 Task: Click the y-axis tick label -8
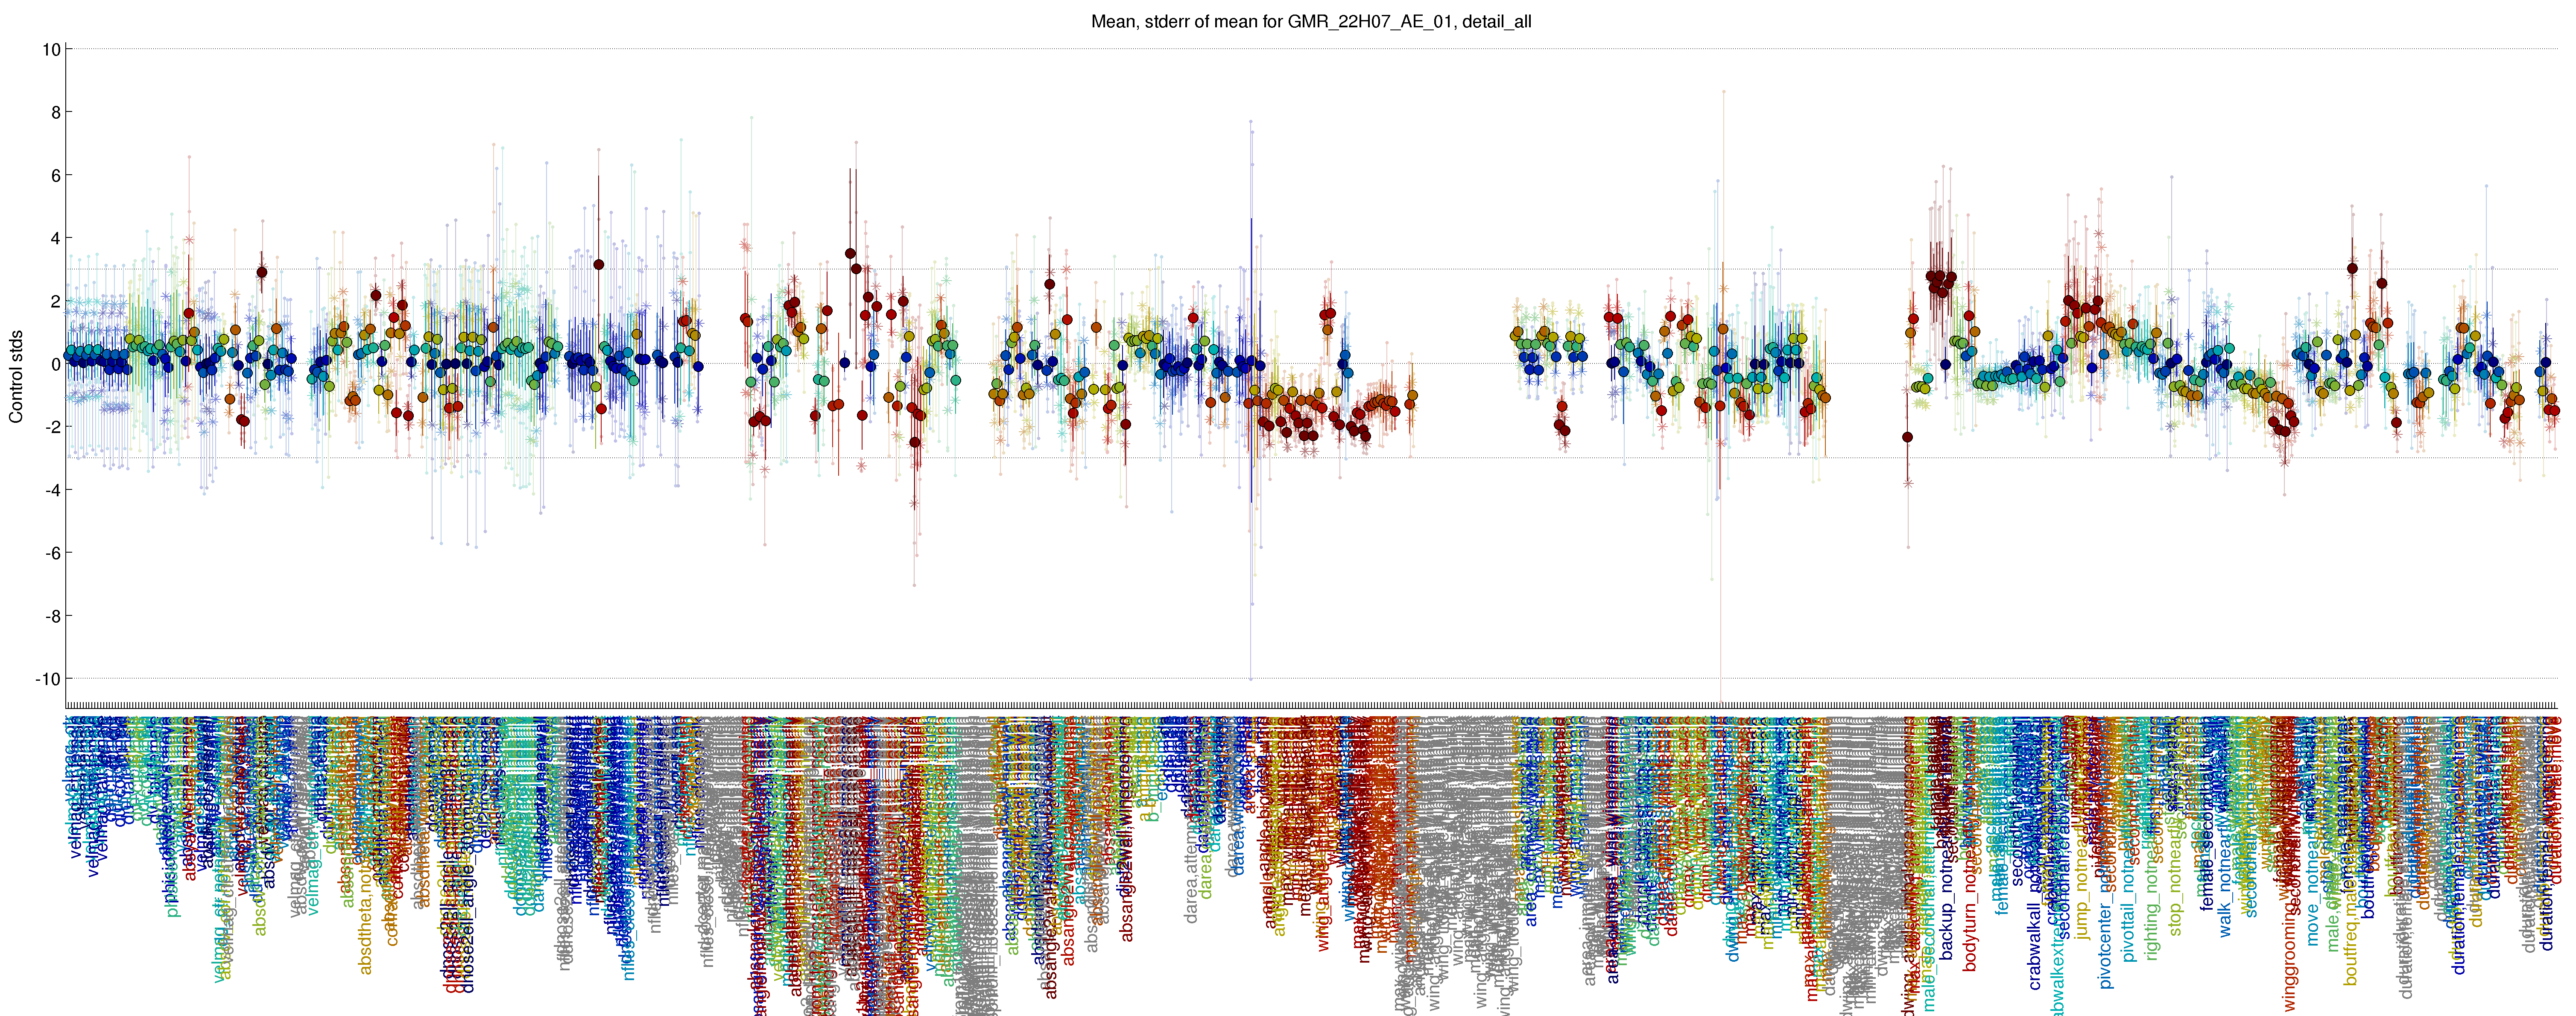pos(52,616)
